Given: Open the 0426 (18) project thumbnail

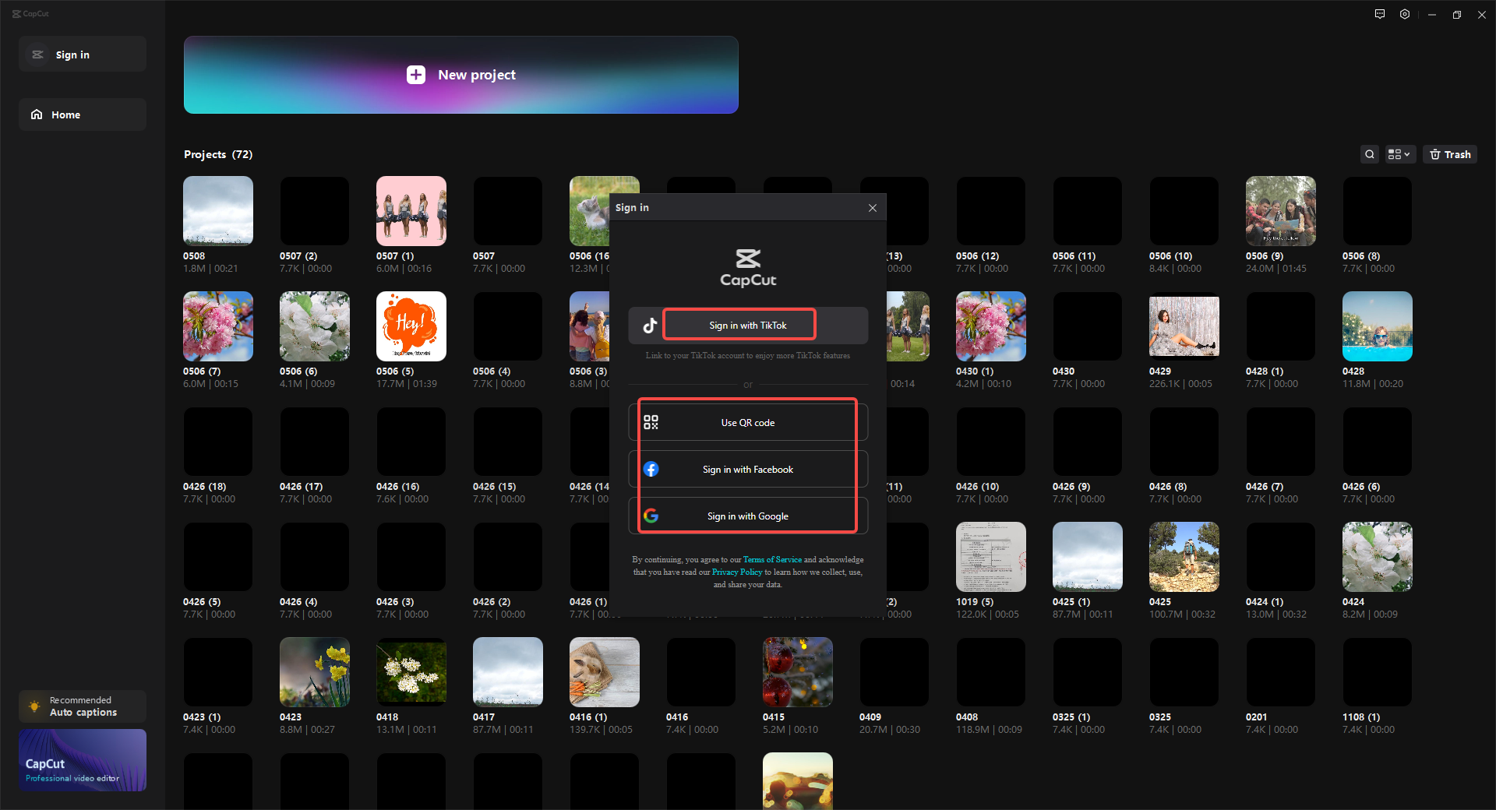Looking at the screenshot, I should point(218,442).
